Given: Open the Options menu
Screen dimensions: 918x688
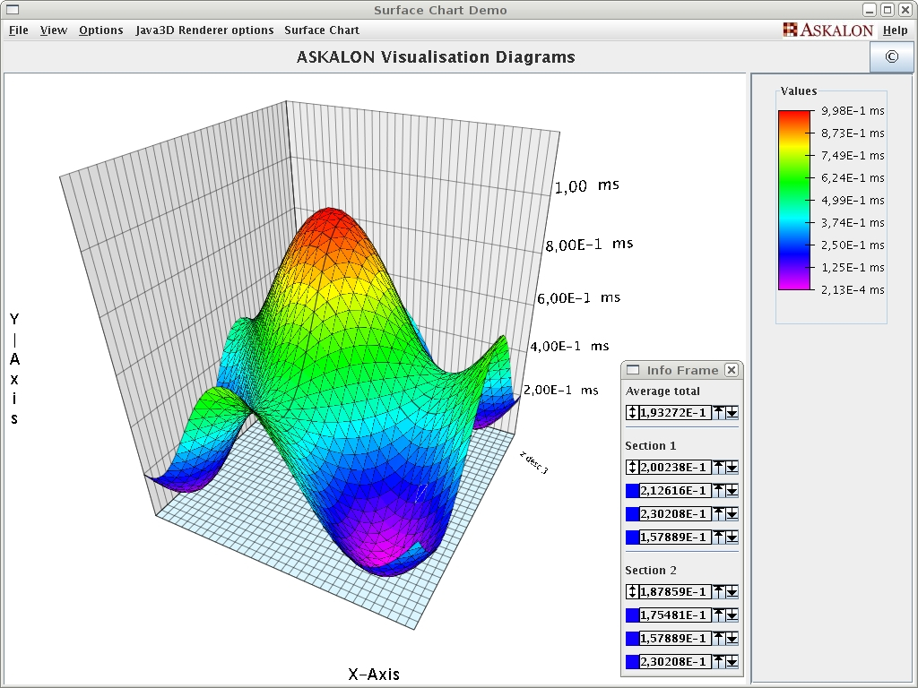Looking at the screenshot, I should pyautogui.click(x=100, y=30).
